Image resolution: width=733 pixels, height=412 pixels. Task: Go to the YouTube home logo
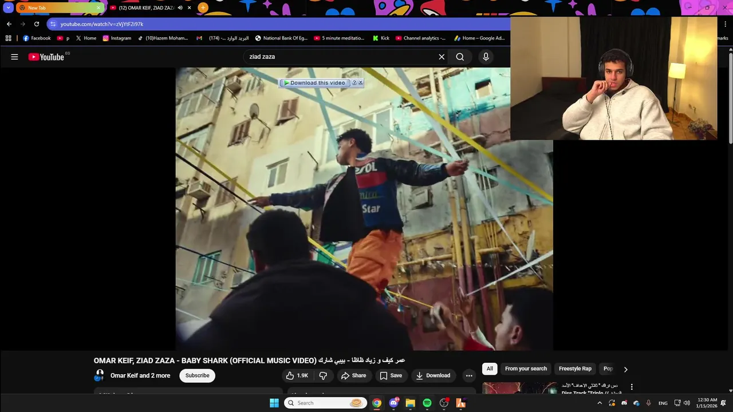[46, 57]
